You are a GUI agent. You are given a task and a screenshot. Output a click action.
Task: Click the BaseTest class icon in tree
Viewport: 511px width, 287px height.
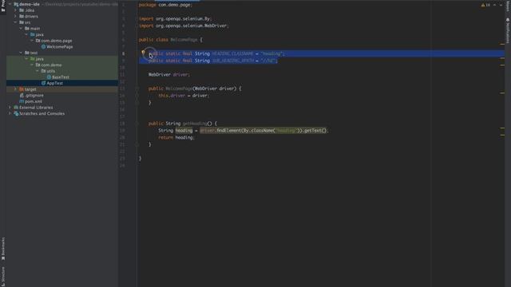click(49, 77)
